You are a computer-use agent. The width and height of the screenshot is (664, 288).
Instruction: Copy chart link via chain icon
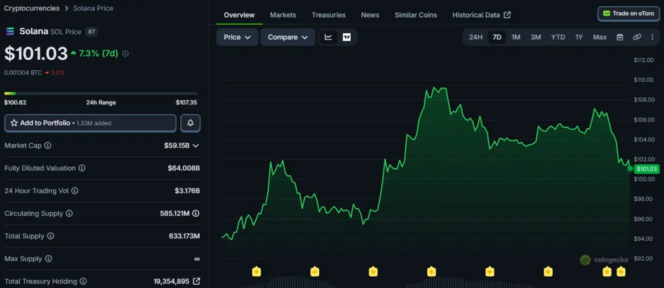point(637,37)
